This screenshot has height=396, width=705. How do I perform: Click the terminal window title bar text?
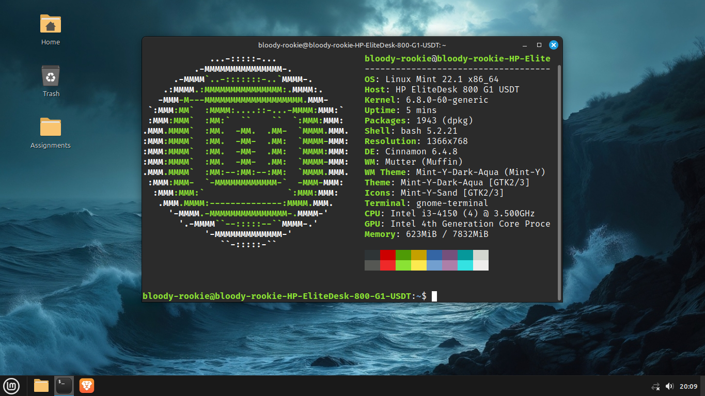352,45
